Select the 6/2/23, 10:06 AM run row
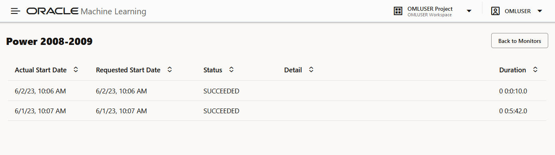 tap(277, 91)
